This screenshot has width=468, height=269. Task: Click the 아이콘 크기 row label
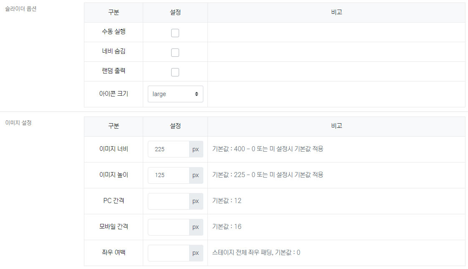click(114, 94)
